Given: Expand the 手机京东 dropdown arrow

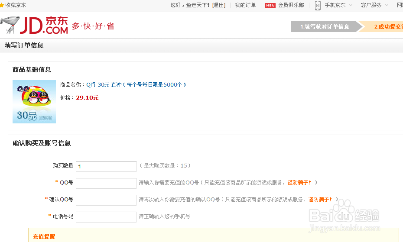Looking at the screenshot, I should (351, 5).
